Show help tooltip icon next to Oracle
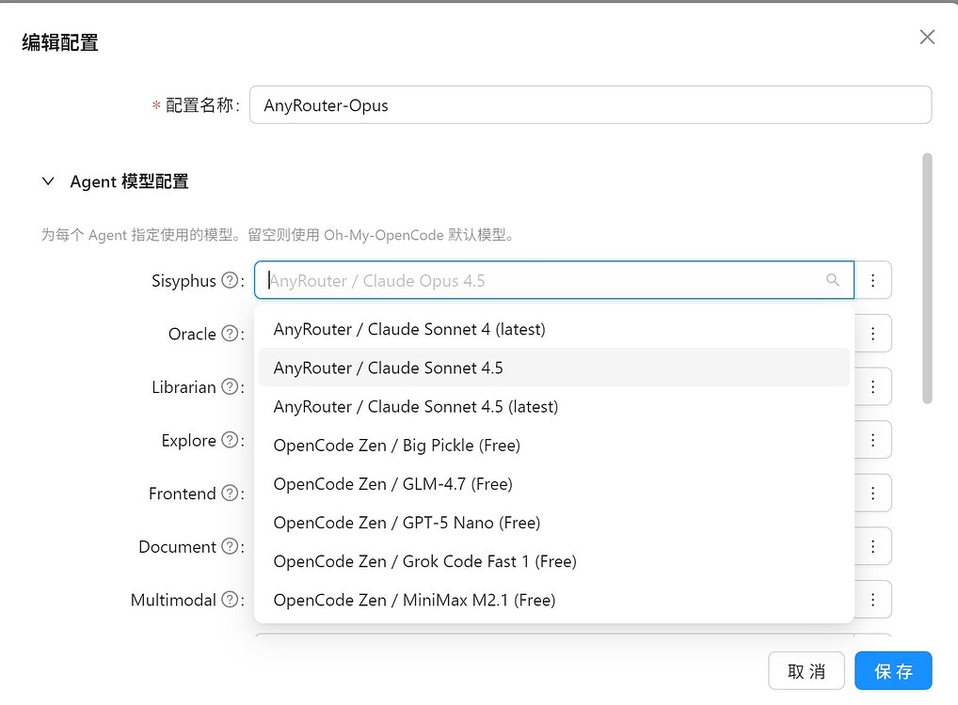Viewport: 958px width, 705px height. click(230, 334)
